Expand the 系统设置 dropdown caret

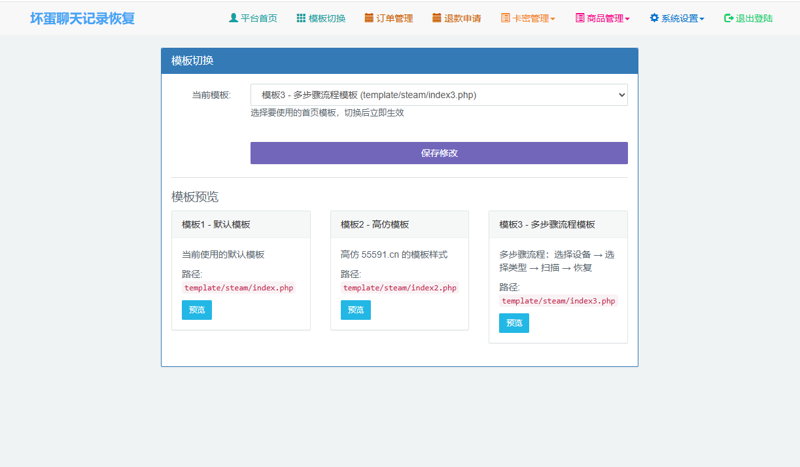point(702,19)
